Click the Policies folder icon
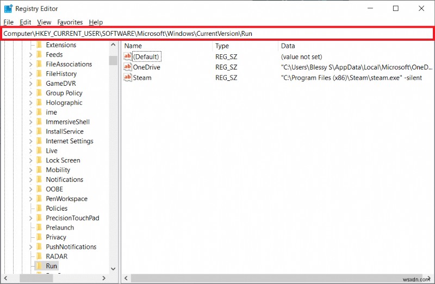The image size is (435, 284). click(x=39, y=209)
